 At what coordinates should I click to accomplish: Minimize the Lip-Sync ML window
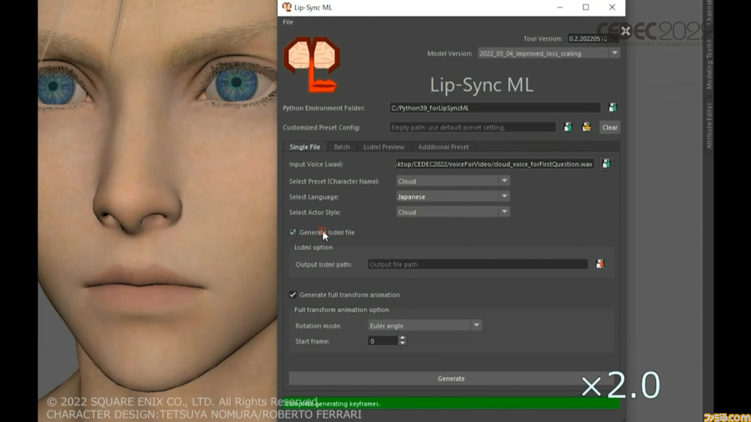559,8
